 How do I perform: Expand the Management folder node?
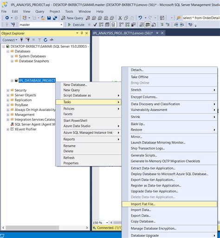pyautogui.click(x=8, y=115)
